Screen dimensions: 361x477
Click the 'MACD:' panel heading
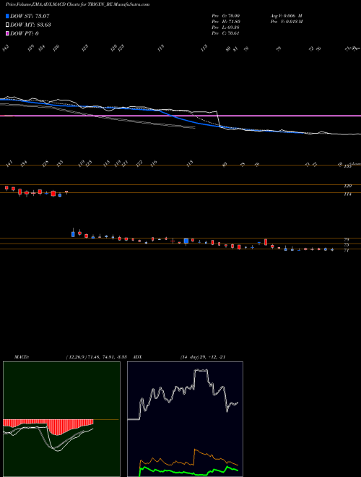tap(22, 357)
